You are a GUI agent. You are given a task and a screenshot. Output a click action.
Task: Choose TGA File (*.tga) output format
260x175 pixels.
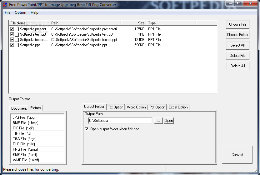point(37,139)
